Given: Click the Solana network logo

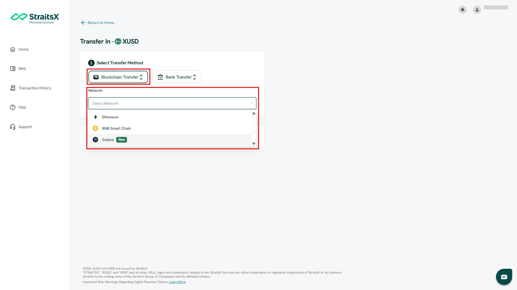Looking at the screenshot, I should click(95, 140).
